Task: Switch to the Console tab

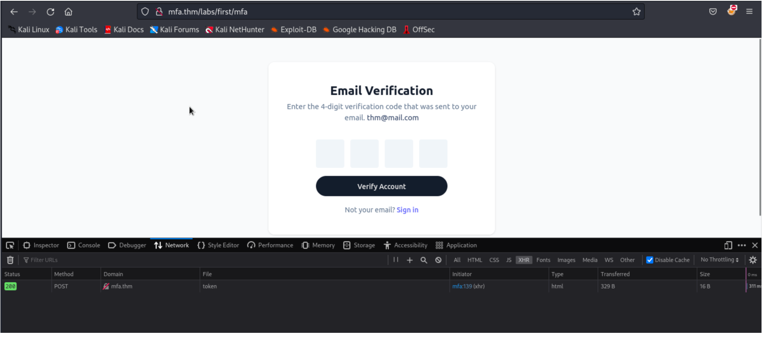Action: tap(84, 245)
